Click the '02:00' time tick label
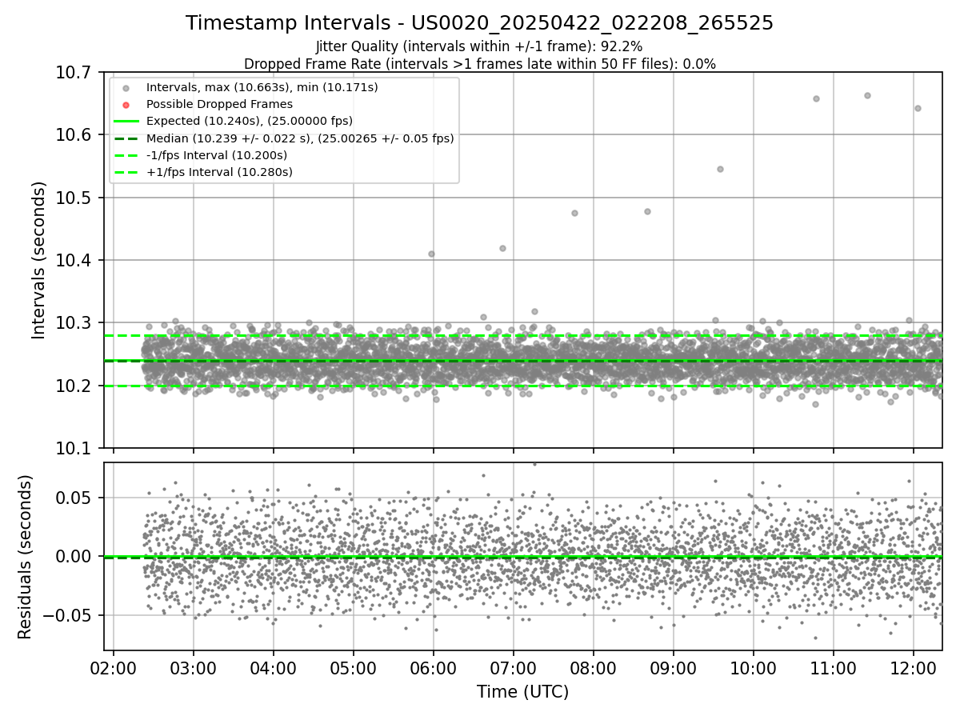 pos(113,668)
